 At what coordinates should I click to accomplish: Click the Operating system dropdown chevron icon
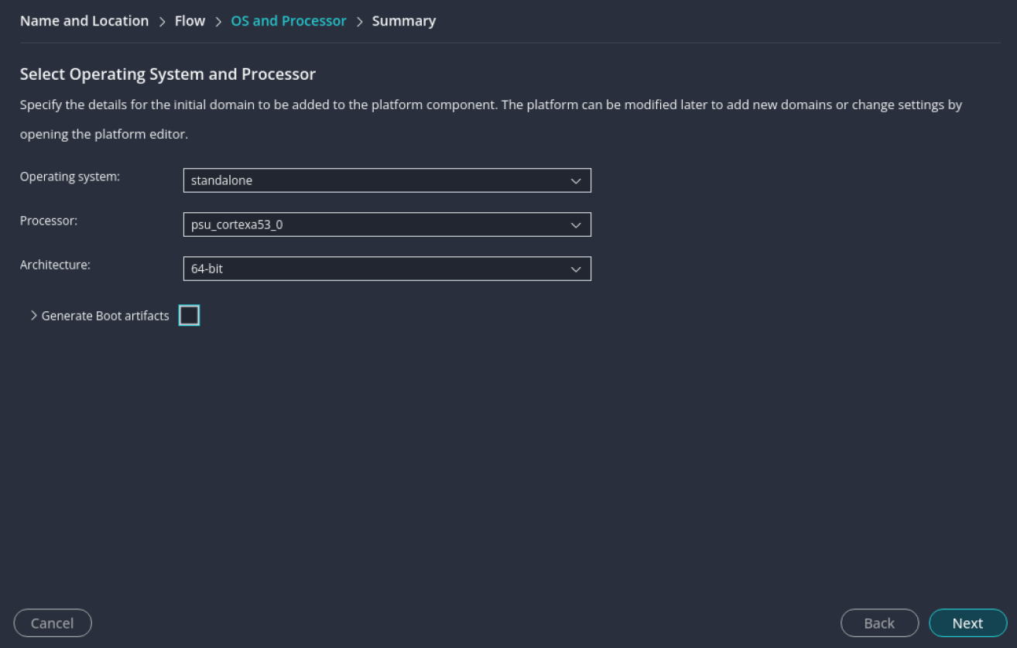576,180
